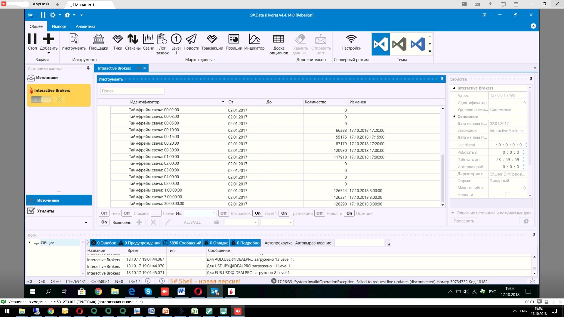Open the Индикатор chart icon

pyautogui.click(x=254, y=39)
